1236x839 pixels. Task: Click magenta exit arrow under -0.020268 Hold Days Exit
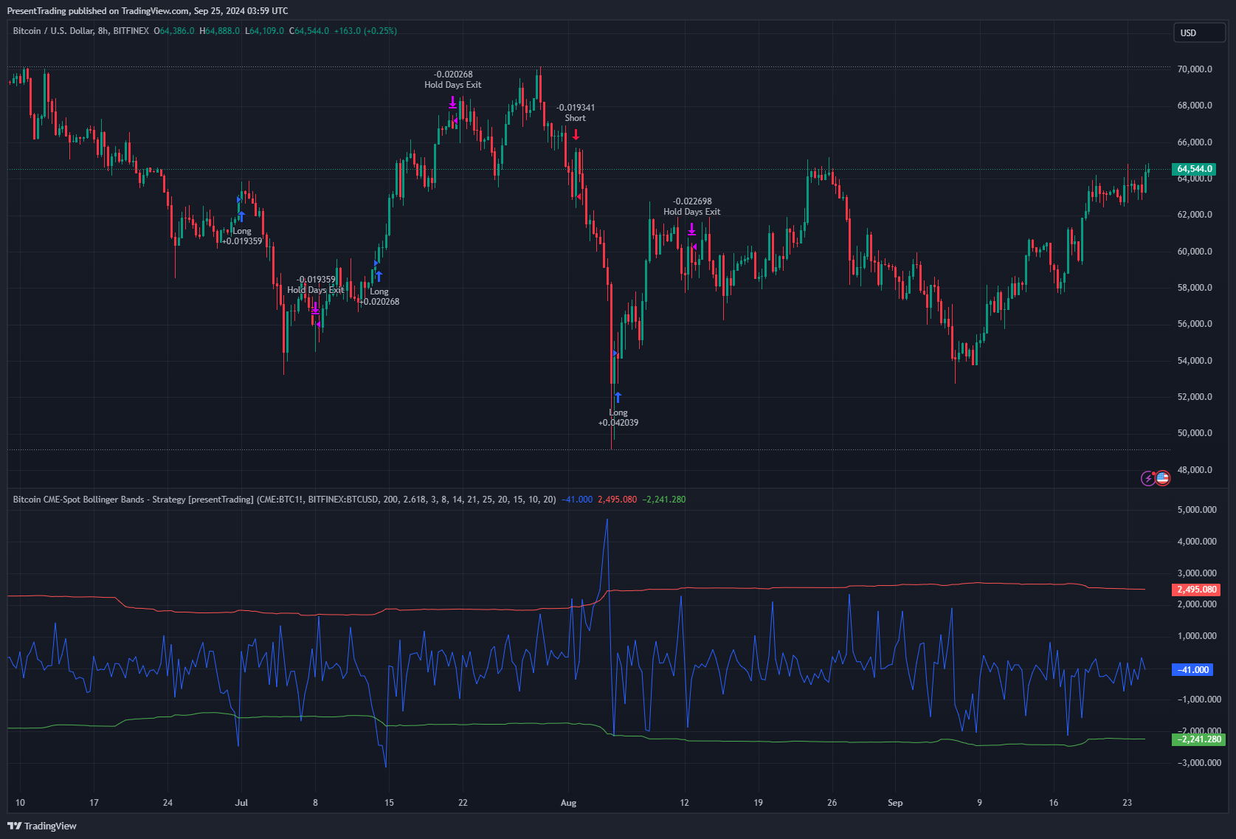452,102
